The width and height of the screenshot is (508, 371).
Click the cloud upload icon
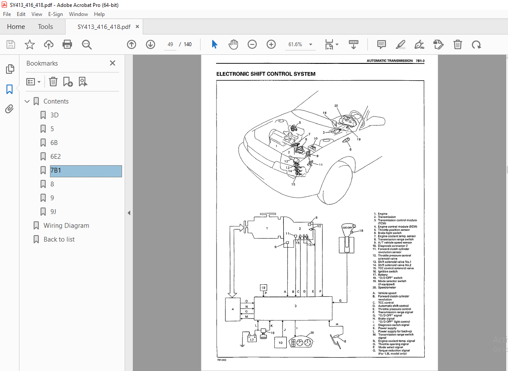[49, 44]
